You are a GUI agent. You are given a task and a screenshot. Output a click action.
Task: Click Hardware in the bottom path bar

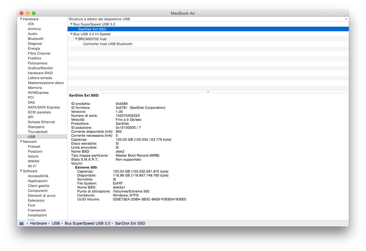(38, 223)
